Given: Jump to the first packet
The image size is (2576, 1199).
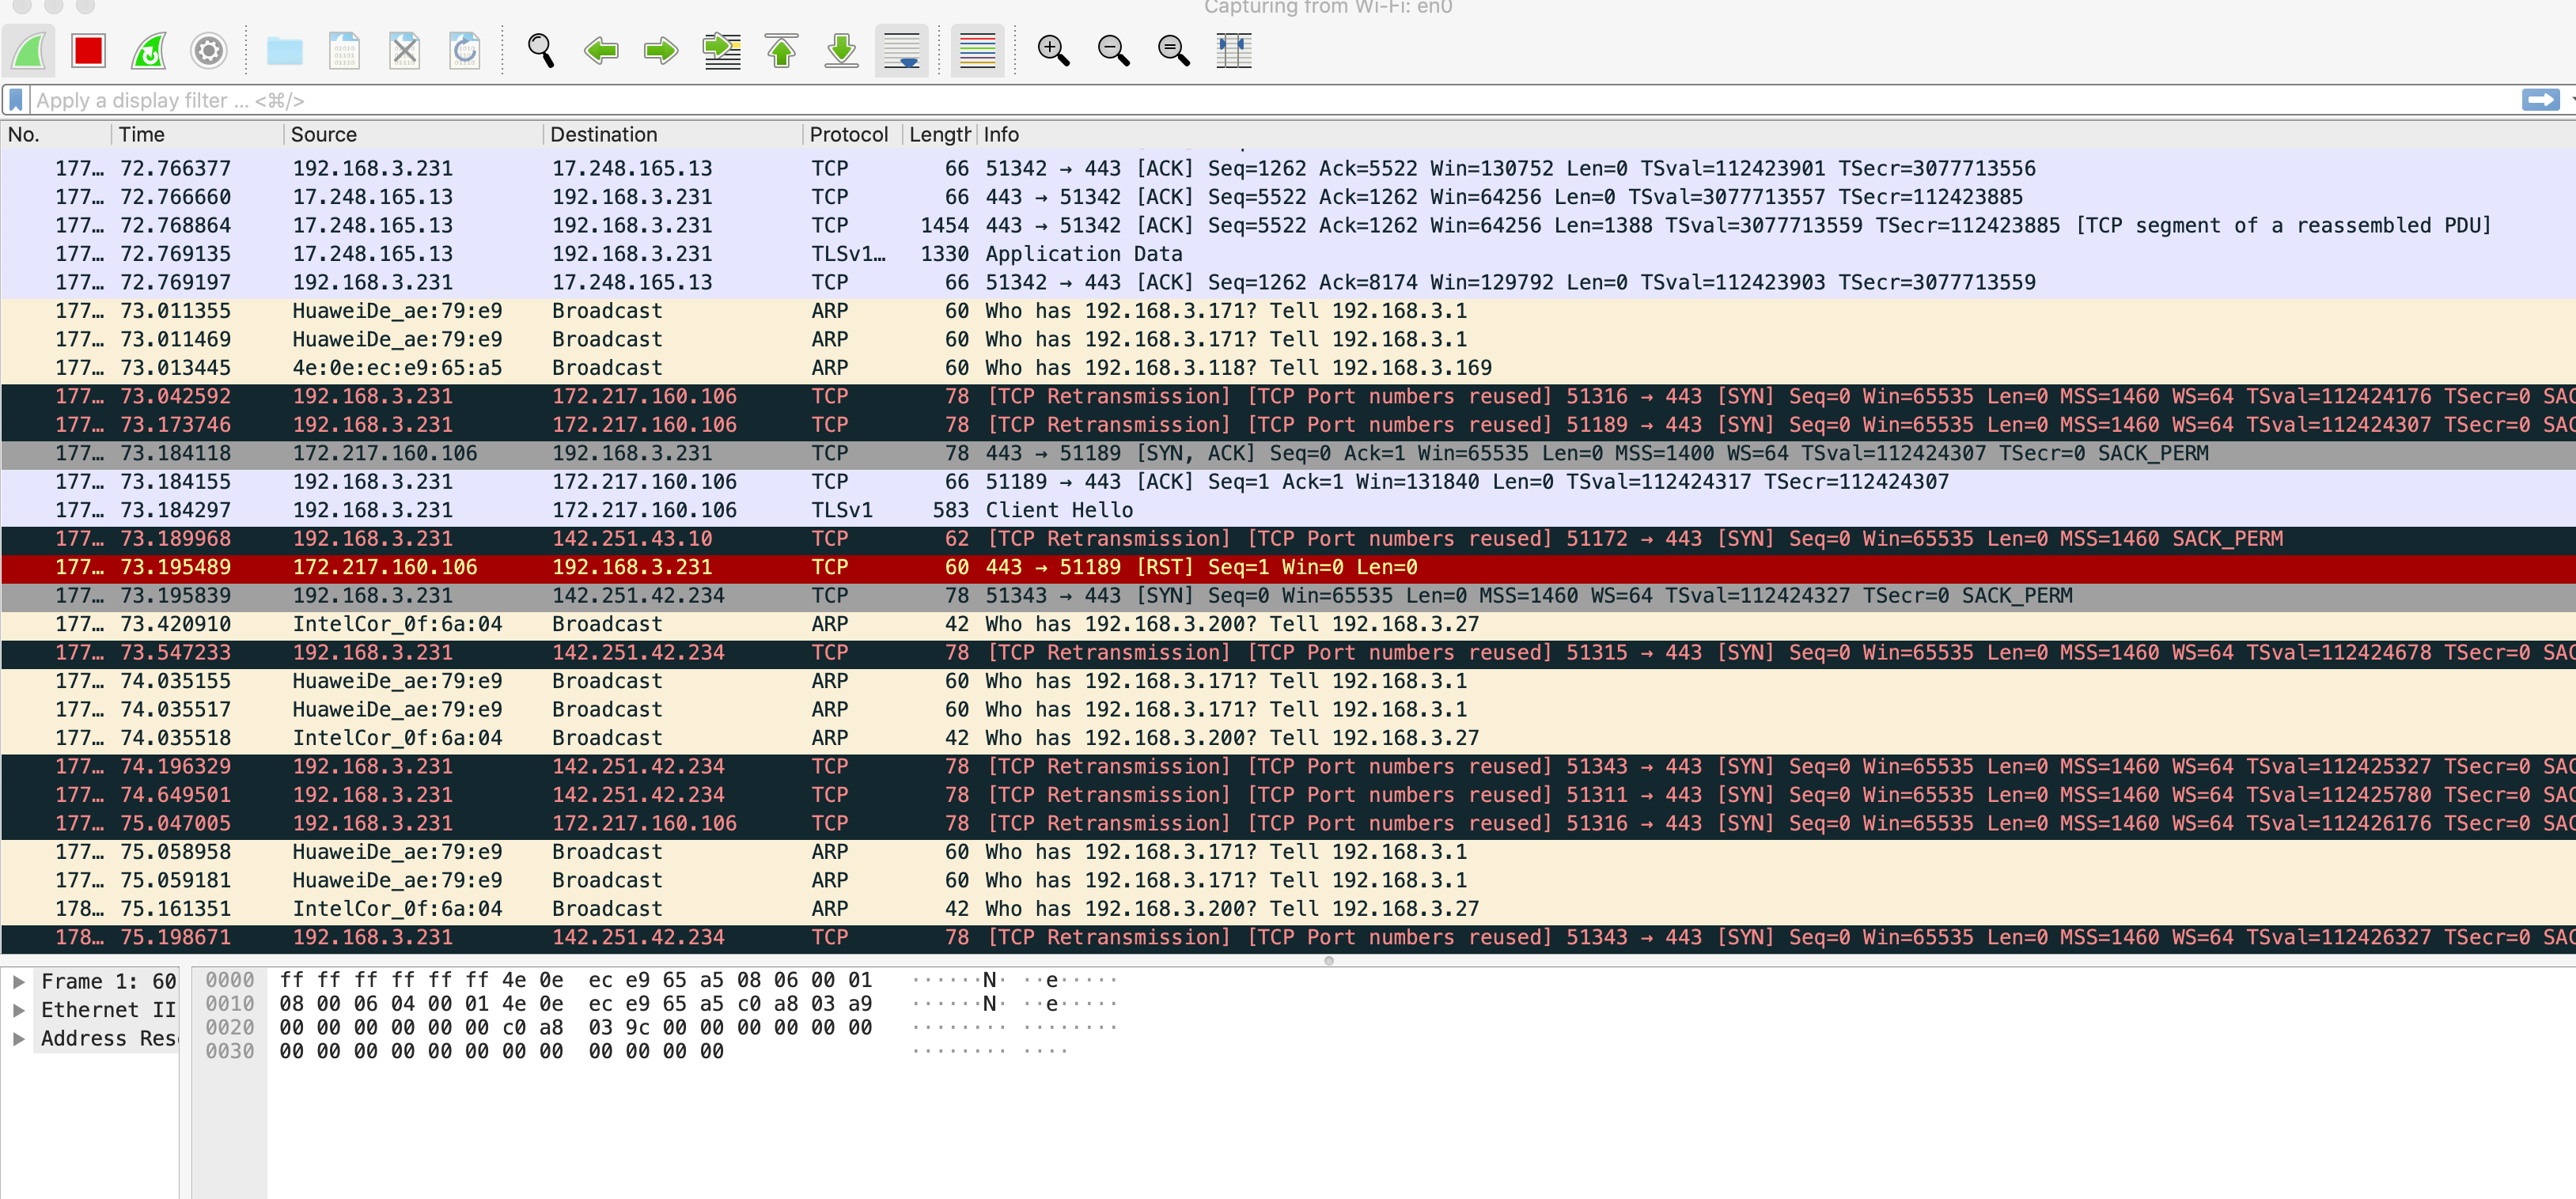Looking at the screenshot, I should [782, 50].
